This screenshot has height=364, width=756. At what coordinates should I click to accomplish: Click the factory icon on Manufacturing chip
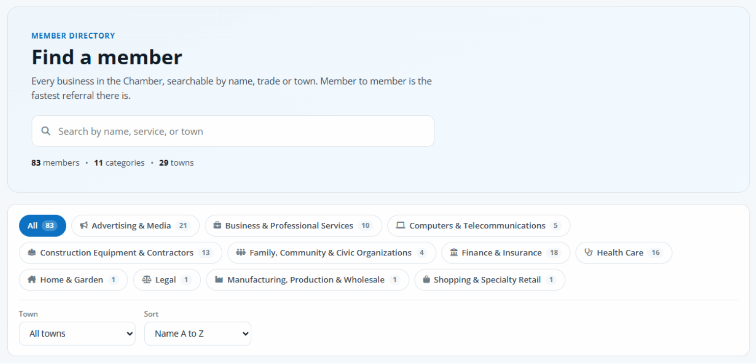coord(219,279)
